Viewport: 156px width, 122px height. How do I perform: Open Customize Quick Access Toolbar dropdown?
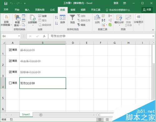pos(25,3)
